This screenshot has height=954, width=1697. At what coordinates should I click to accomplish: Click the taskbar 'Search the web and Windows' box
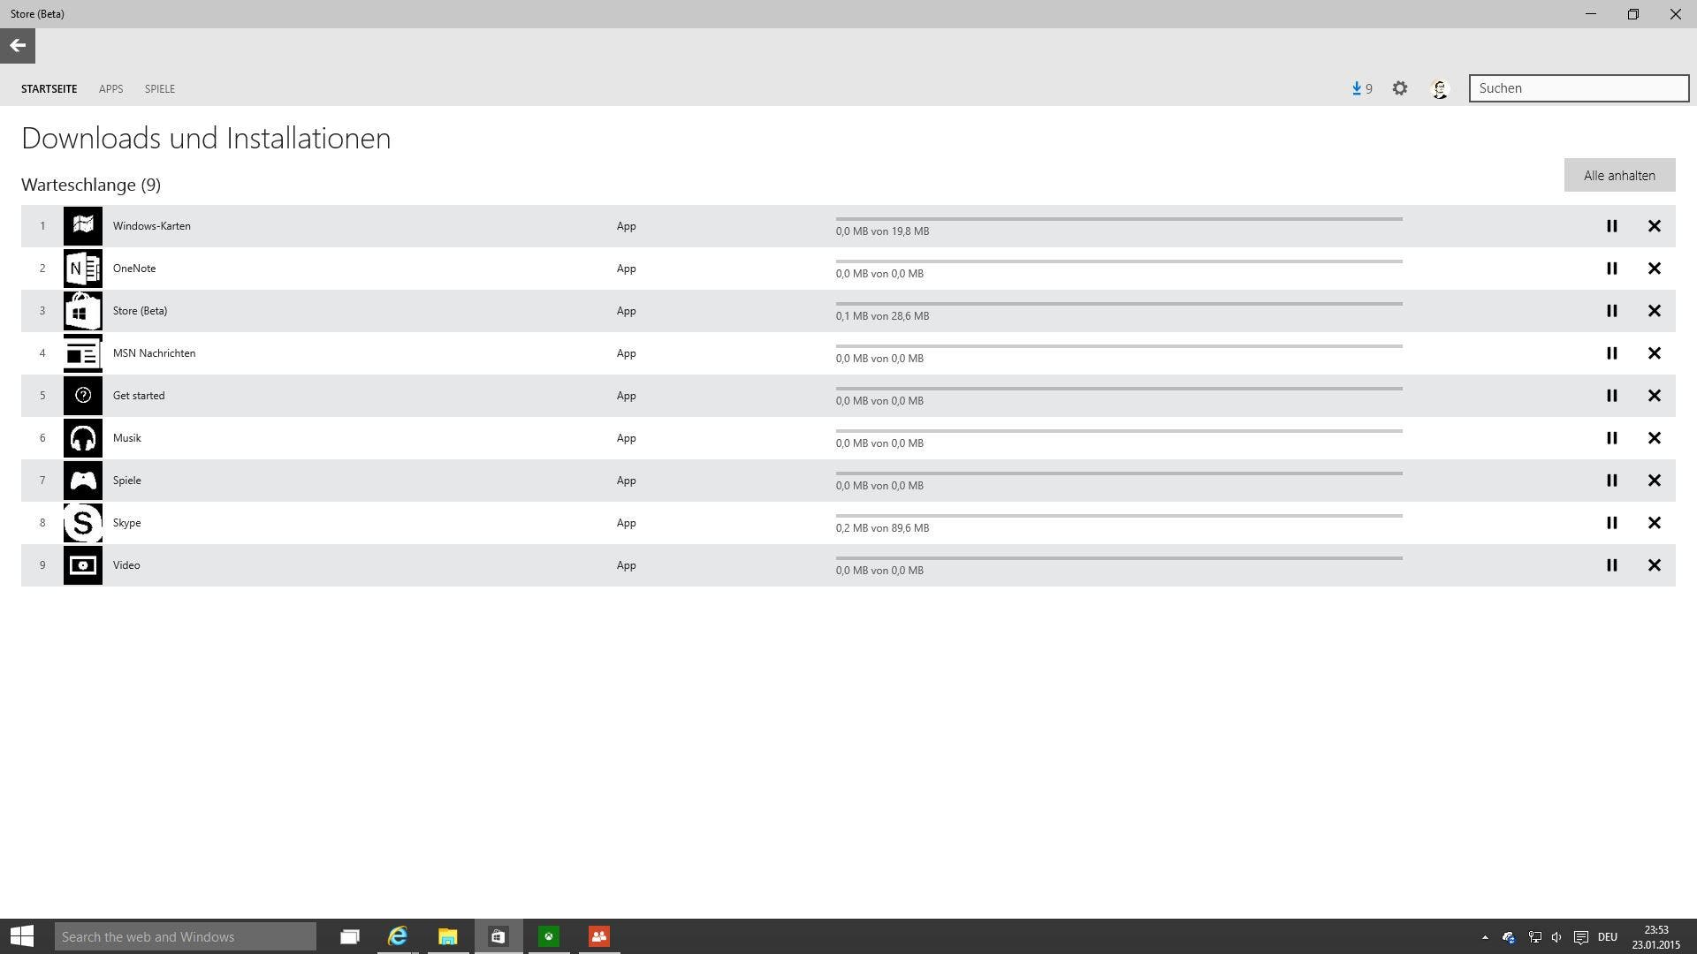pyautogui.click(x=186, y=936)
